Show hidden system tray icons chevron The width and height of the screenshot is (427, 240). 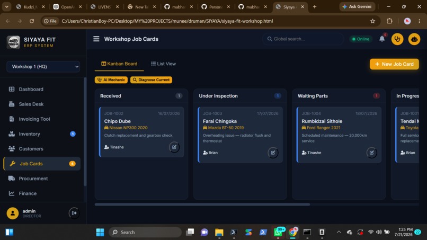point(339,232)
